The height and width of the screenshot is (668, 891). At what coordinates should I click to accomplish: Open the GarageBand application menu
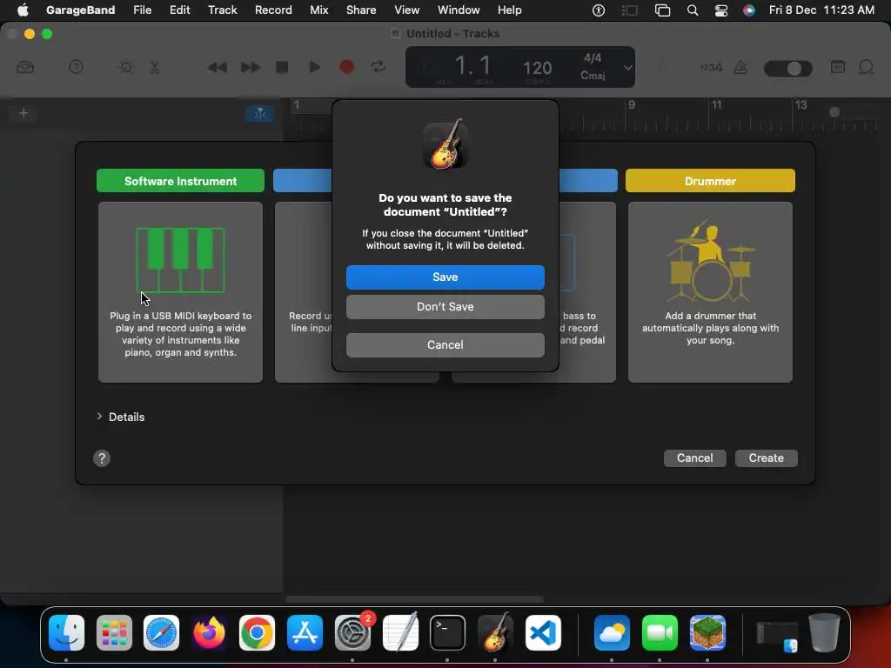[x=80, y=10]
